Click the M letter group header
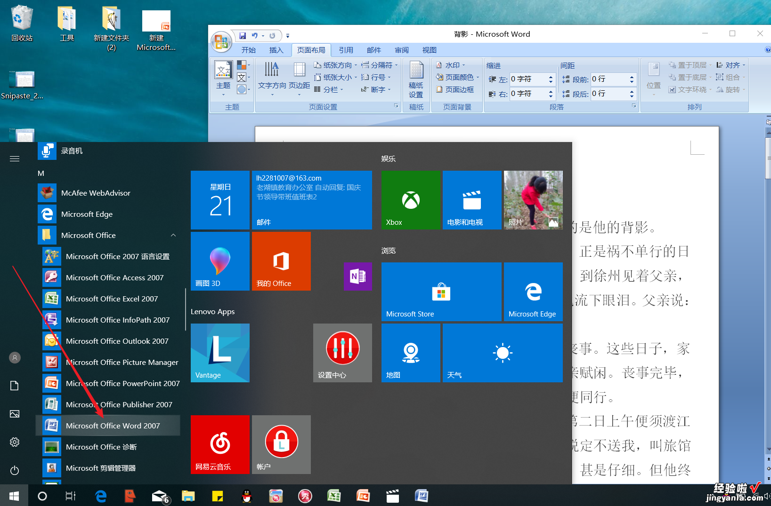771x506 pixels. tap(41, 173)
